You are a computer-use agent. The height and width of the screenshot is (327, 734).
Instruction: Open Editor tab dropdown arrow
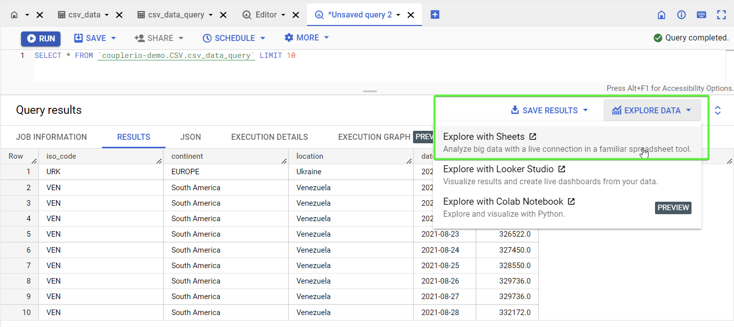click(283, 15)
